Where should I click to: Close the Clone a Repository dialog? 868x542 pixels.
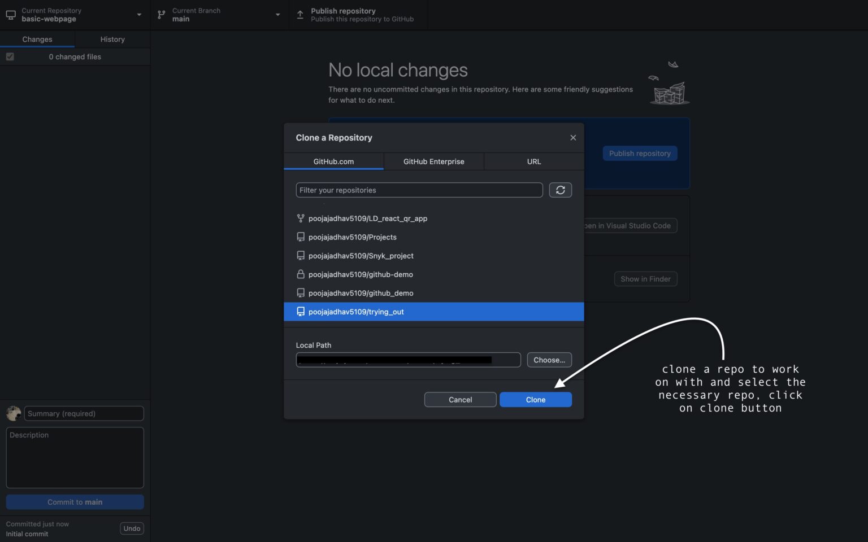573,137
